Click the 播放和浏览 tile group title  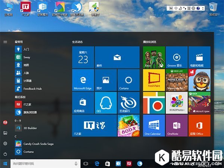tap(150, 42)
